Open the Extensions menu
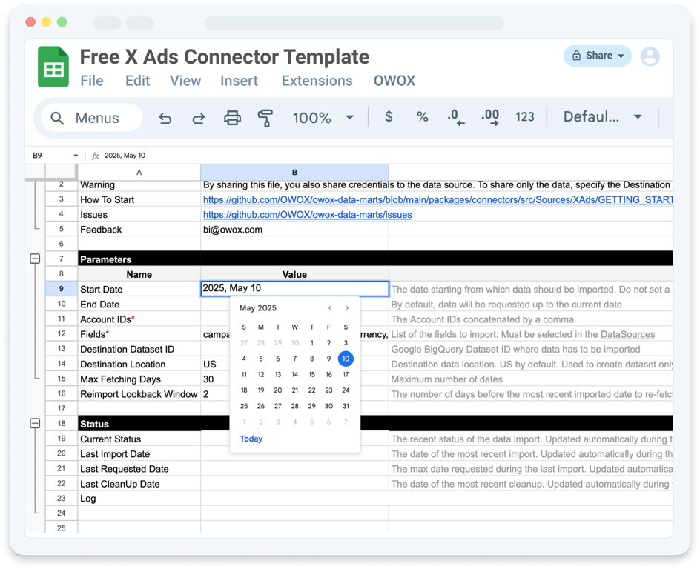The width and height of the screenshot is (700, 569). point(317,81)
